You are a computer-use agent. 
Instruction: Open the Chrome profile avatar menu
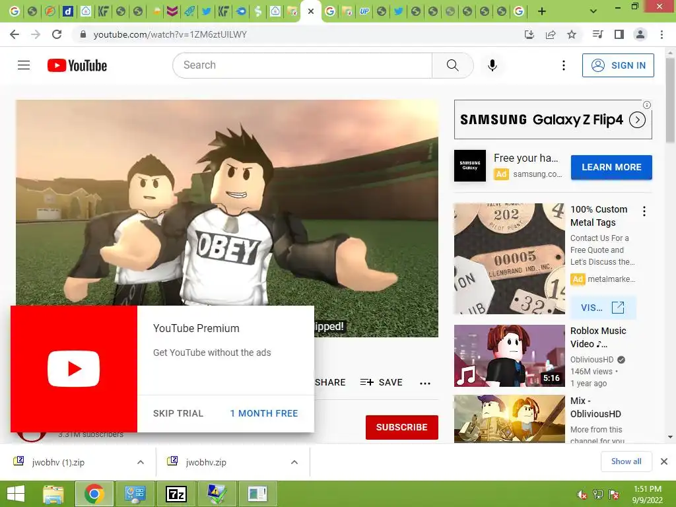pyautogui.click(x=640, y=34)
